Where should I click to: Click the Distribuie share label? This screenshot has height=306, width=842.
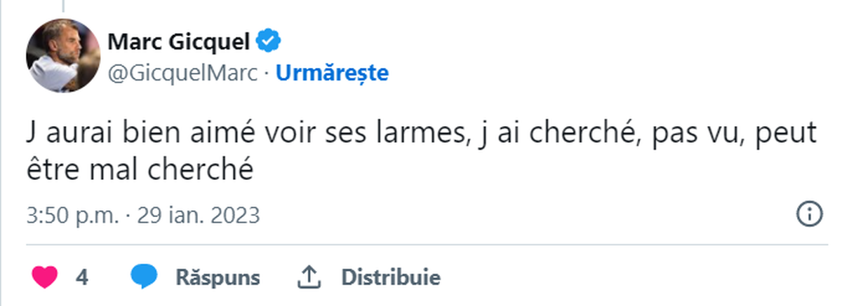[x=390, y=278]
